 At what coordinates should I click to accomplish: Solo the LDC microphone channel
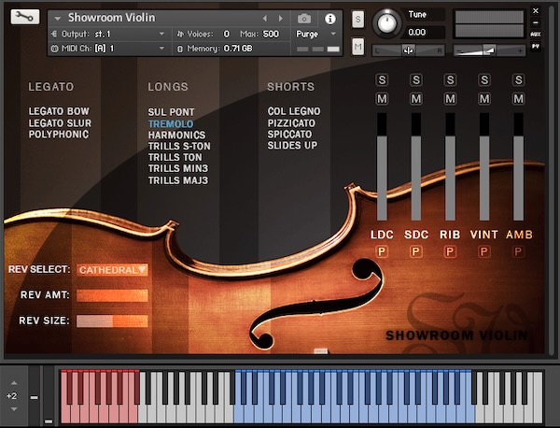[x=382, y=79]
